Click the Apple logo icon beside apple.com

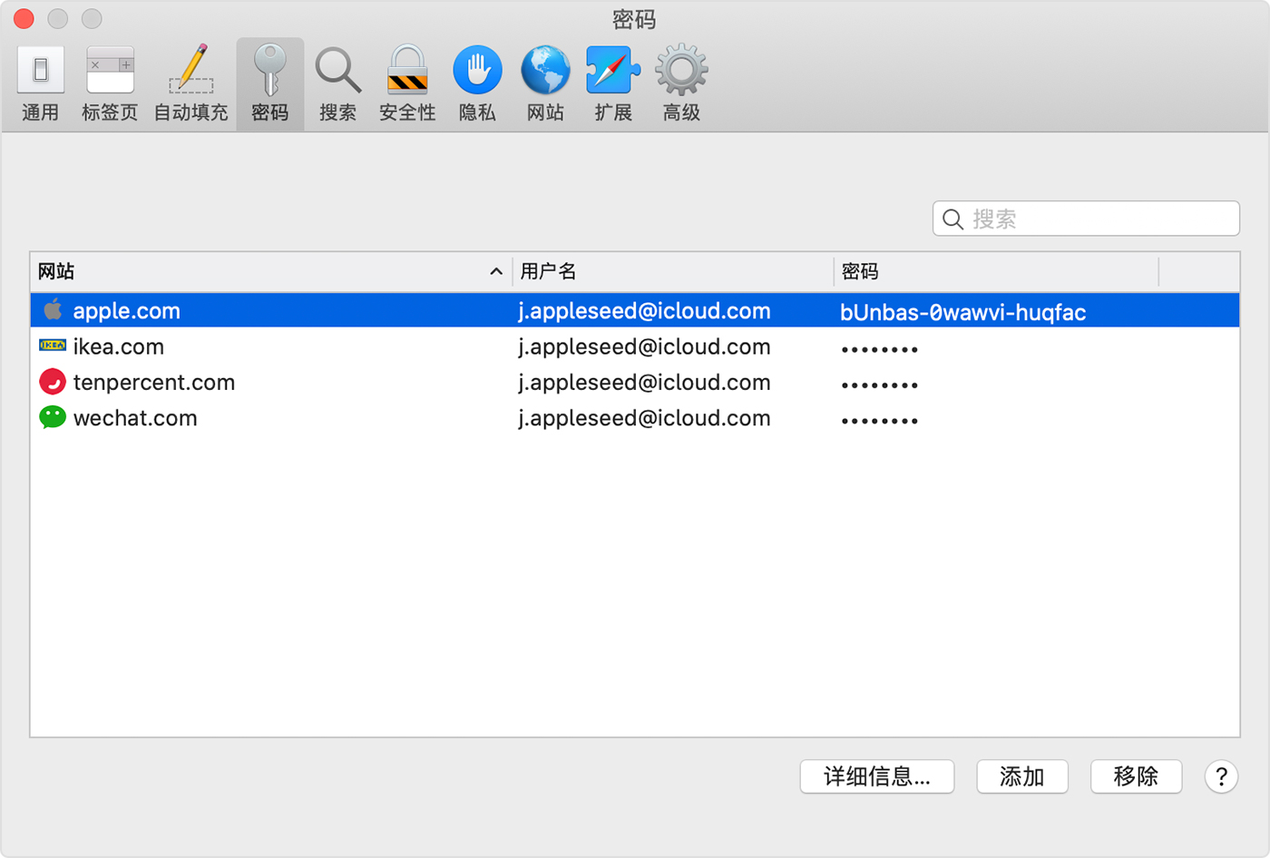53,309
